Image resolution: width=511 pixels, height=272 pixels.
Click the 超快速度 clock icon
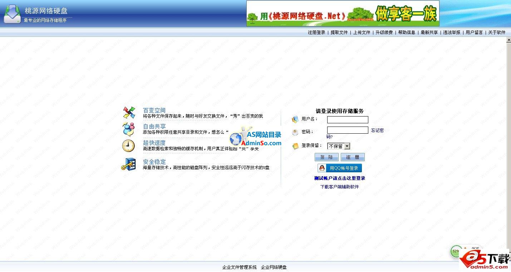point(128,146)
